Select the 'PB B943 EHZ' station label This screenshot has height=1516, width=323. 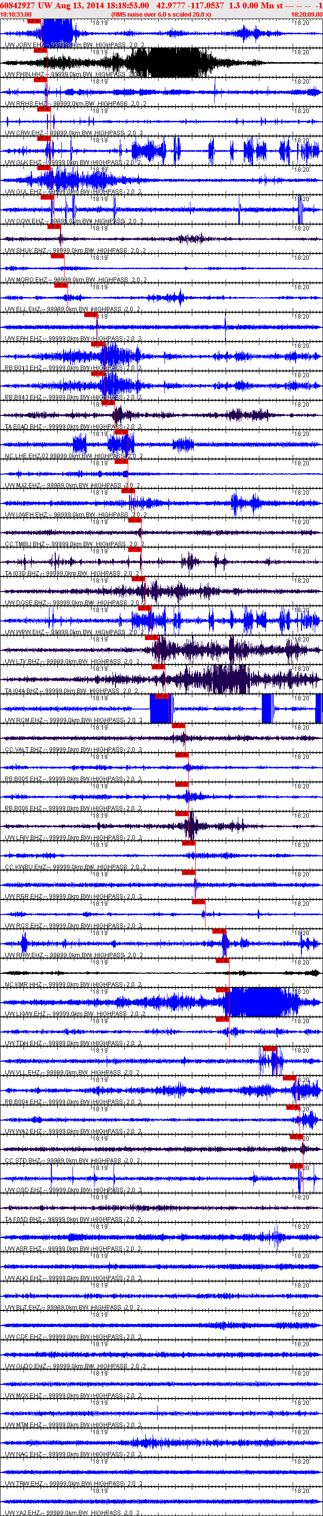23,398
